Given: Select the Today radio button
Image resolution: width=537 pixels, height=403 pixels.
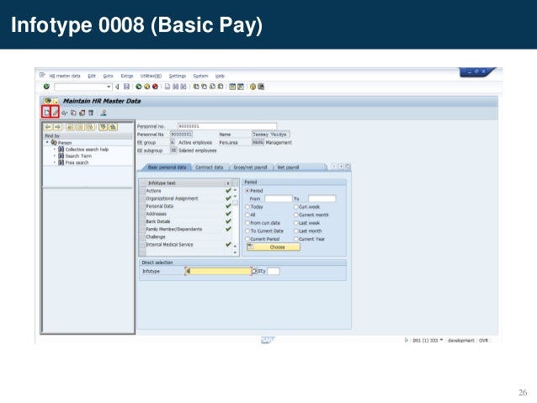Looking at the screenshot, I should click(x=247, y=207).
